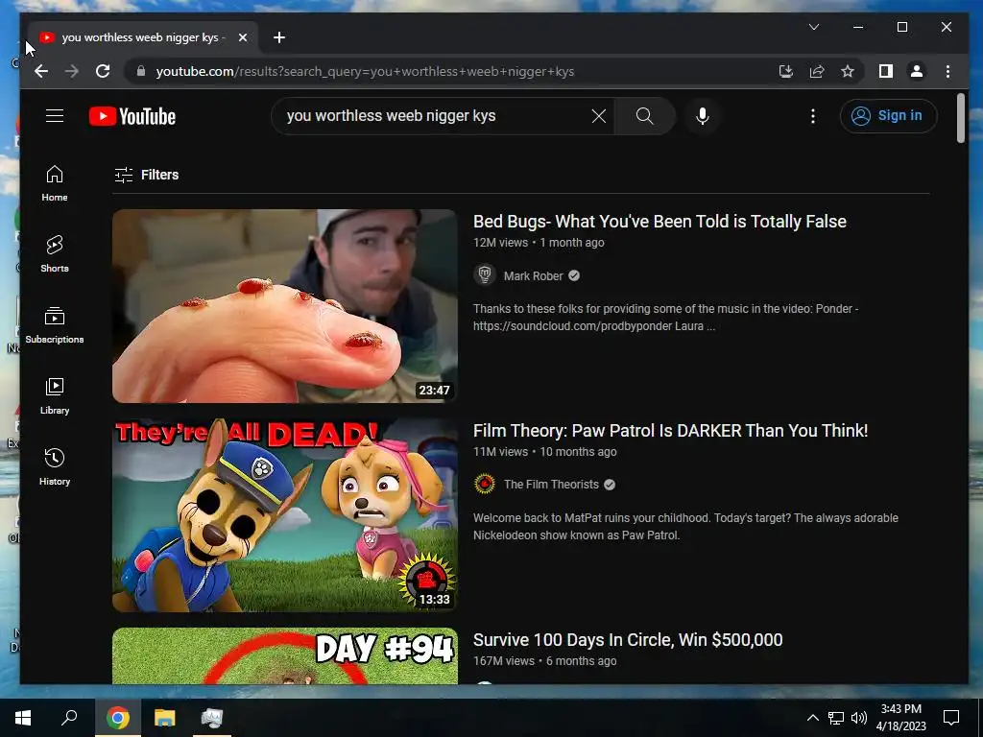Visit The Film Theorists channel name

point(551,485)
